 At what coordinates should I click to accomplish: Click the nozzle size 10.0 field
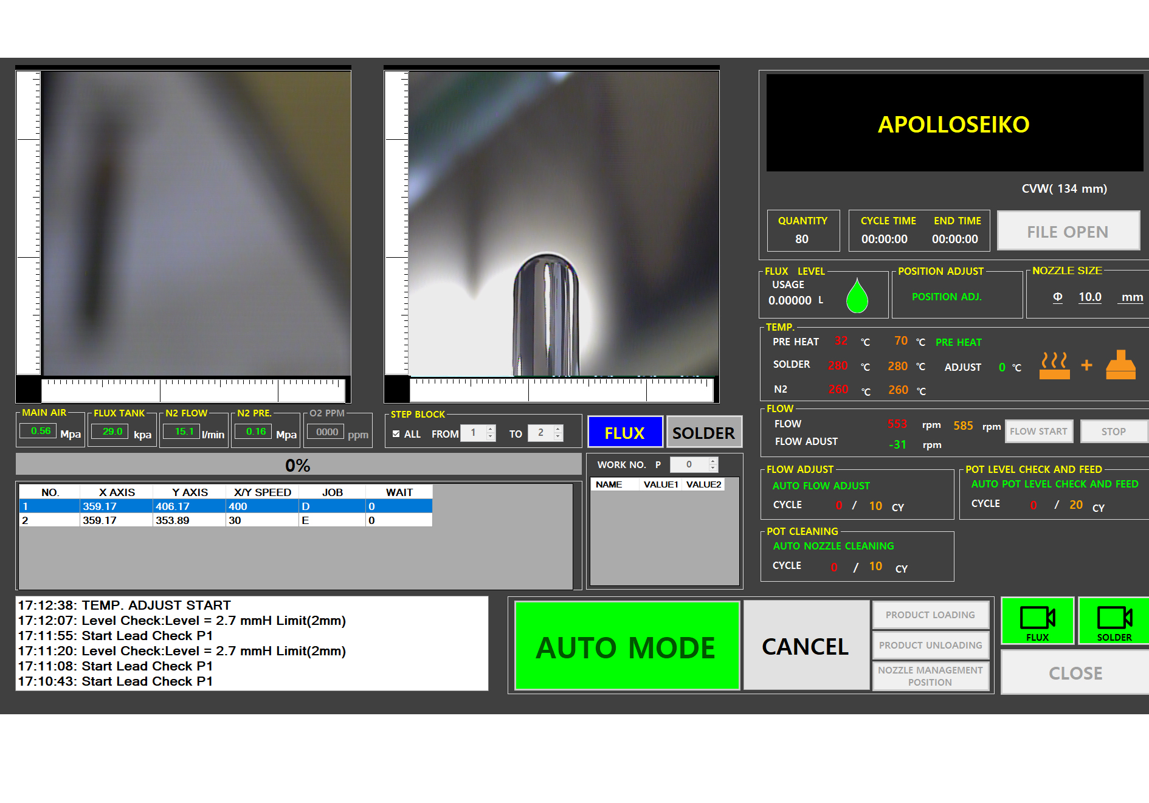tap(1089, 297)
